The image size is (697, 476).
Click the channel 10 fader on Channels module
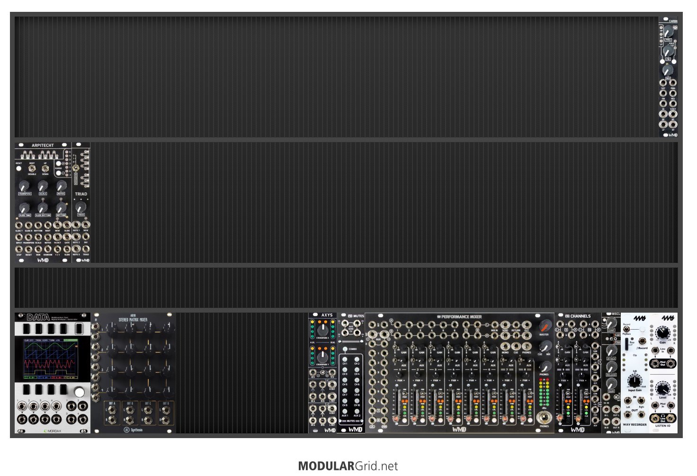[x=579, y=419]
